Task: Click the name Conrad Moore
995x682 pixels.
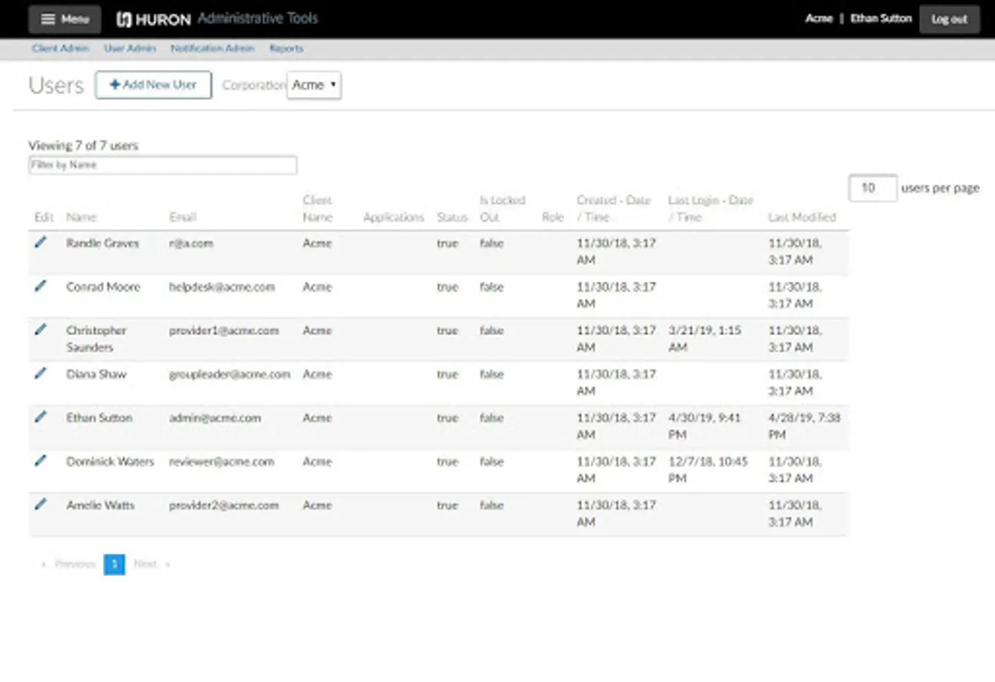Action: [103, 287]
